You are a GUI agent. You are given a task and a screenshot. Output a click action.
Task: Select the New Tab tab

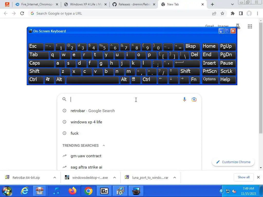click(183, 4)
